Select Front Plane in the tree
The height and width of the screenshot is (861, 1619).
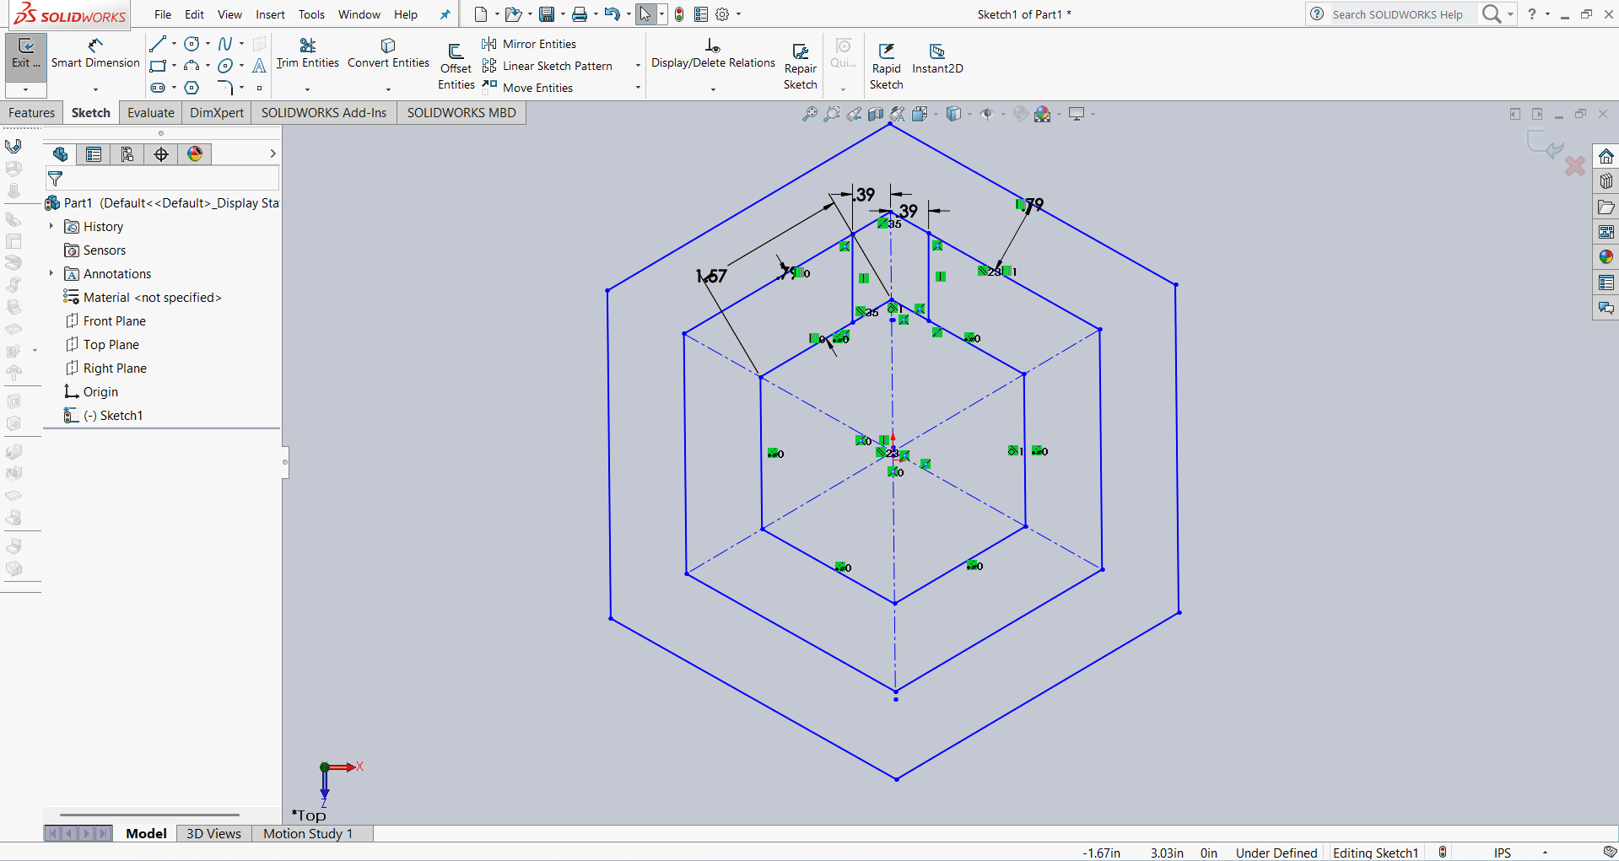[105, 321]
